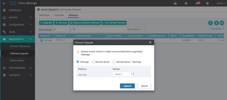Close the Software Upgrade dialog
Screen dimensions: 227x100
tap(150, 42)
